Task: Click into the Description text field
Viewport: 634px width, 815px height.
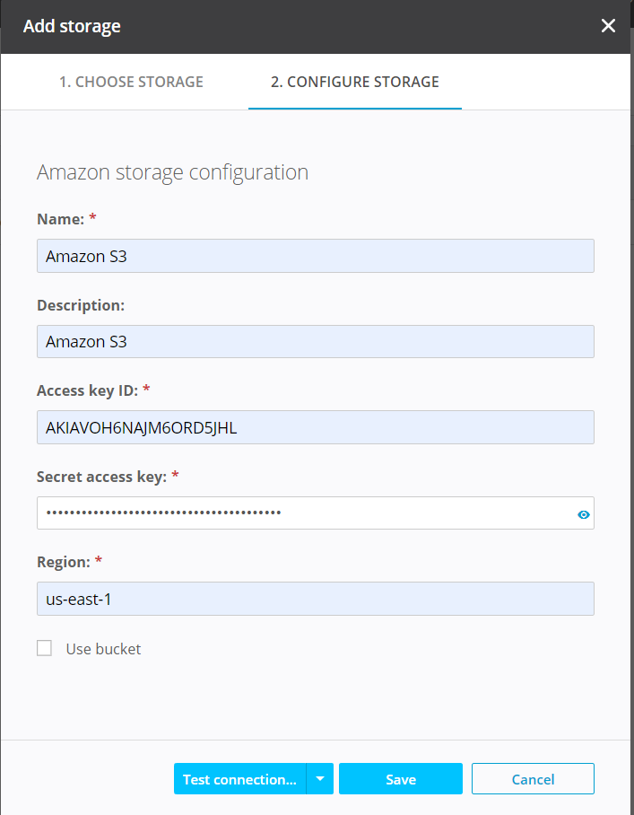Action: 315,341
